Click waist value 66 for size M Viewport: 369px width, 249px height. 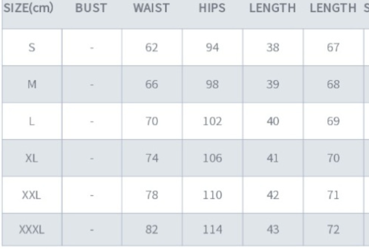pos(152,85)
